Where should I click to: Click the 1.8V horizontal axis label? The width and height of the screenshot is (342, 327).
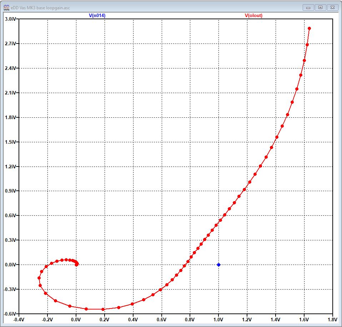click(x=332, y=320)
